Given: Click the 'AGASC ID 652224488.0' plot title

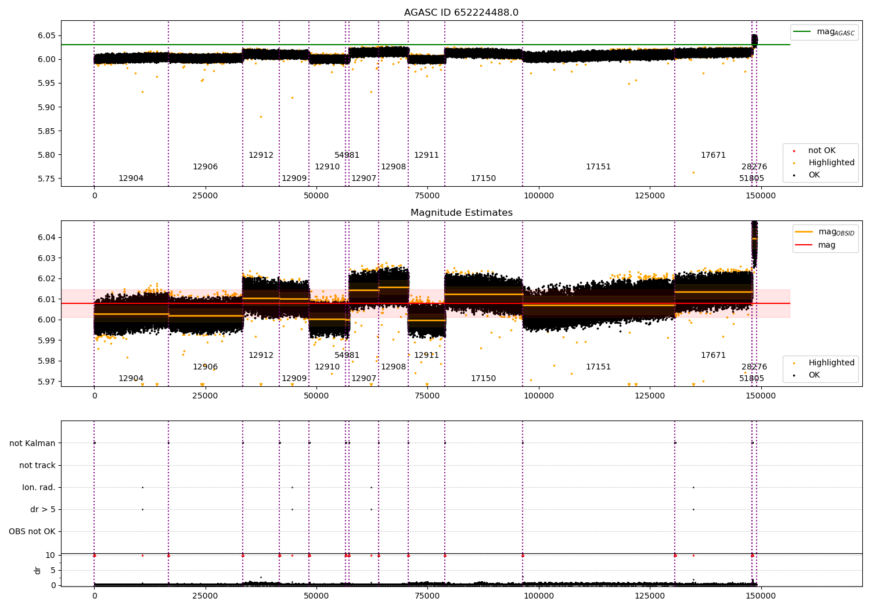Looking at the screenshot, I should [x=461, y=13].
